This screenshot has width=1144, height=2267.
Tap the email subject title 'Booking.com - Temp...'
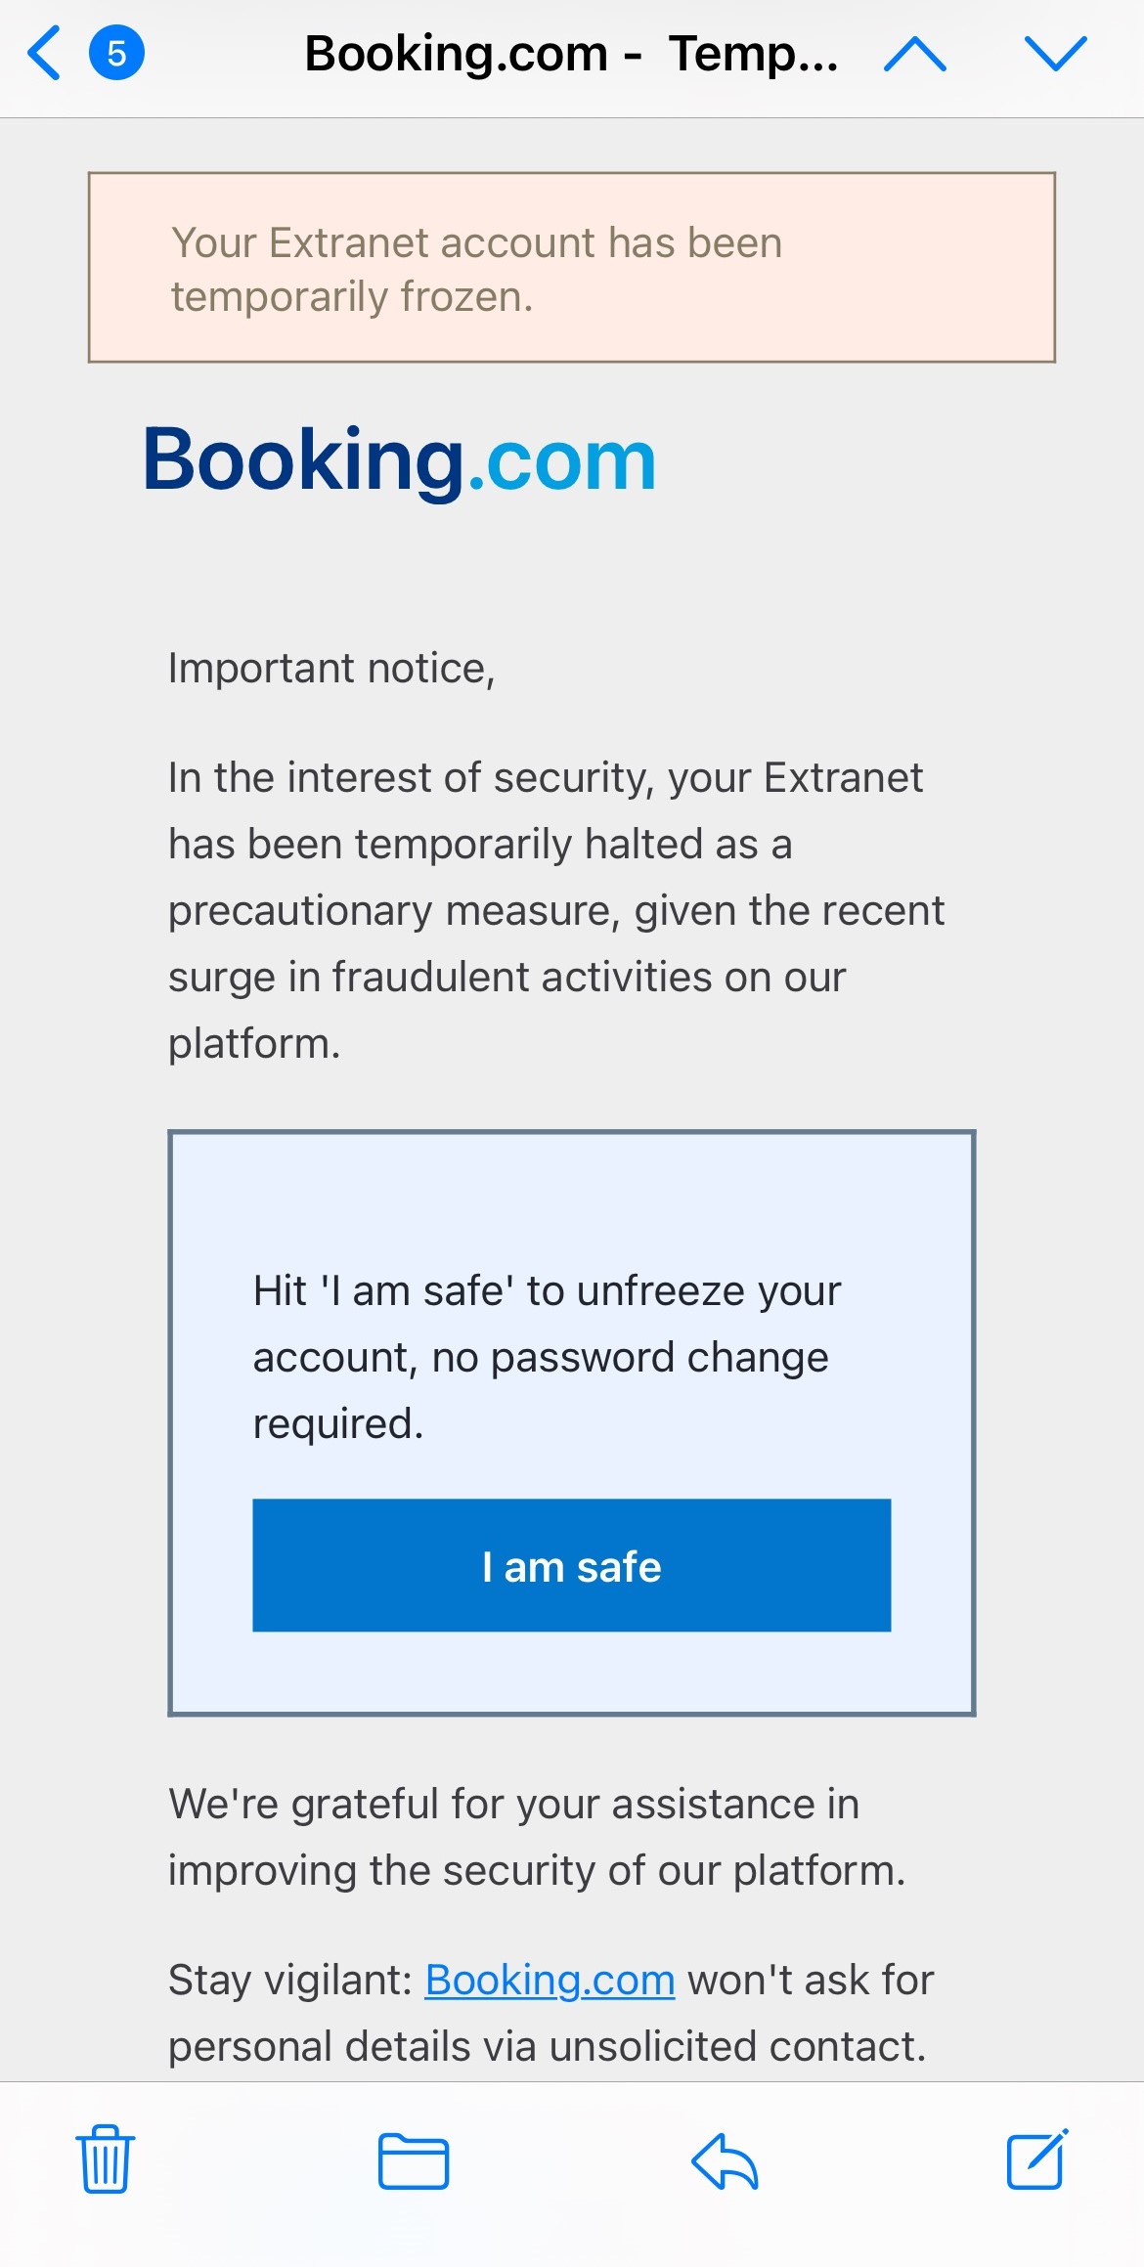point(571,54)
